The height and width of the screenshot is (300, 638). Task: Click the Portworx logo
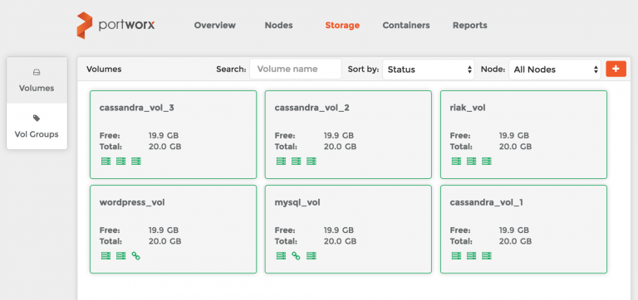point(116,25)
